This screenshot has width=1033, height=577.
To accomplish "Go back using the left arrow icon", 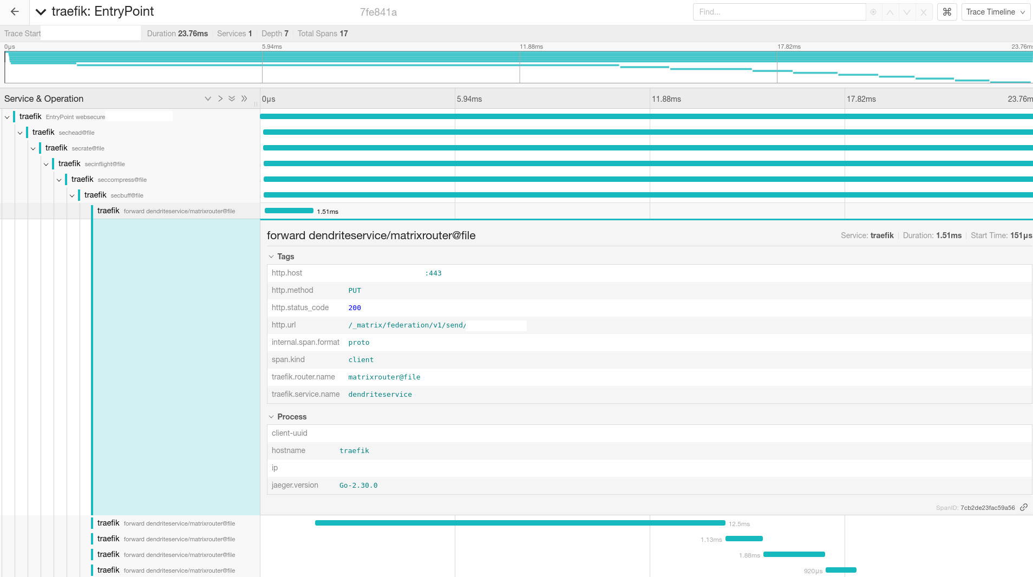I will [15, 11].
